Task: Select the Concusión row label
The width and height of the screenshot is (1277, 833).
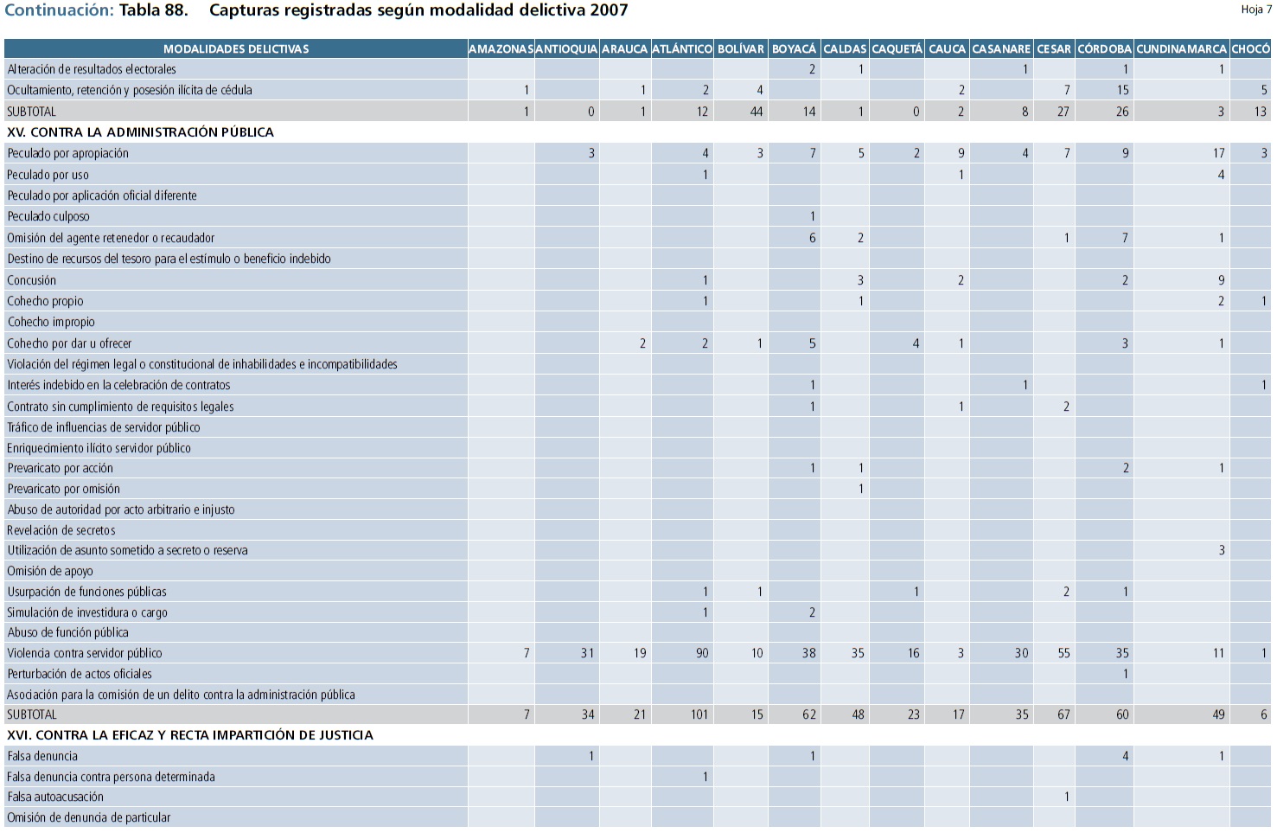Action: coord(32,280)
